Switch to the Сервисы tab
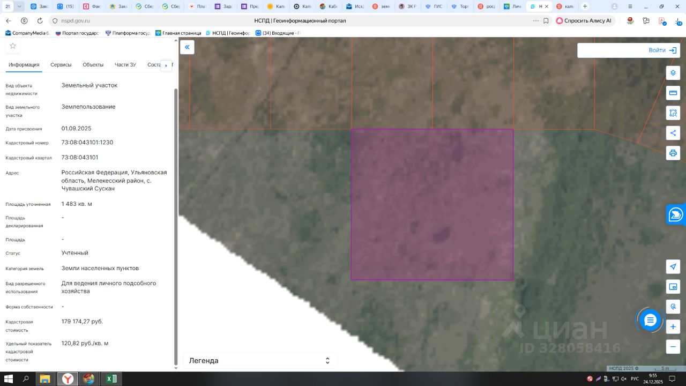Screen dimensions: 686x386 click(x=61, y=65)
